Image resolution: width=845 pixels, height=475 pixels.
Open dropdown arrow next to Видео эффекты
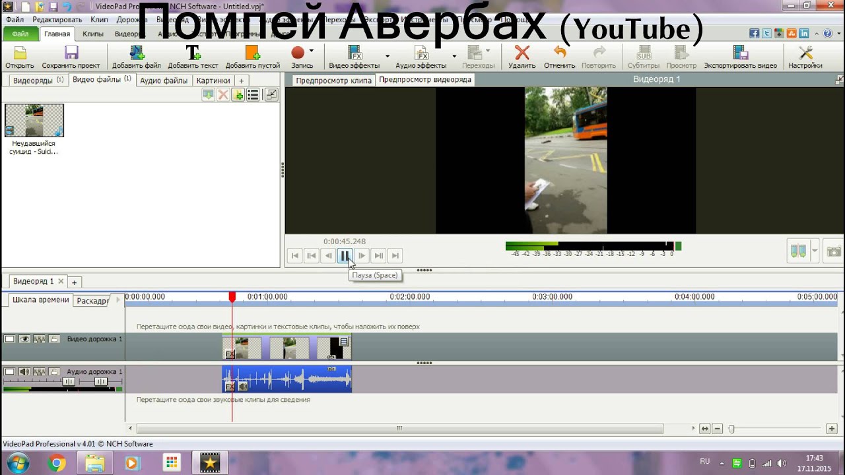[388, 57]
